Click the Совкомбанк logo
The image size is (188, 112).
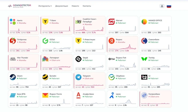click(x=144, y=41)
